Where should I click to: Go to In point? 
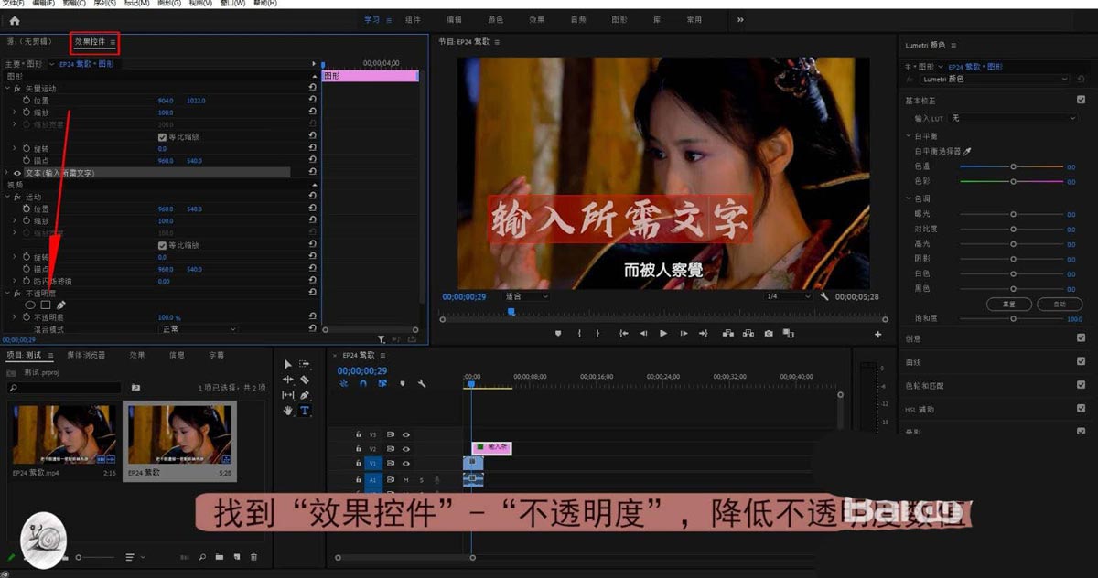coord(622,334)
